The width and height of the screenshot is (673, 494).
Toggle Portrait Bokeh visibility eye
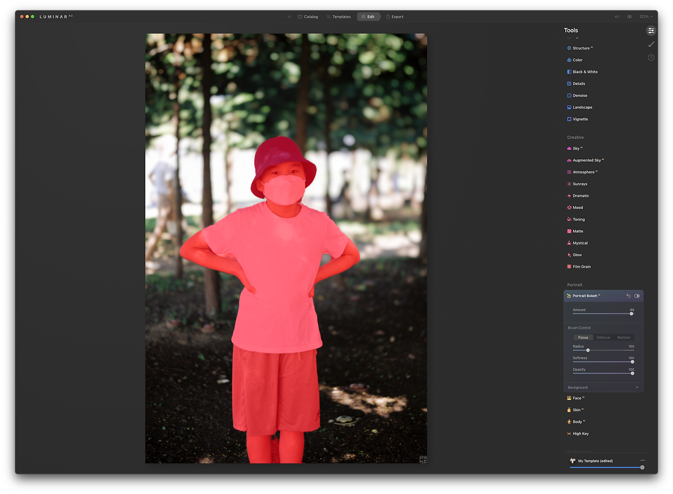[x=637, y=296]
